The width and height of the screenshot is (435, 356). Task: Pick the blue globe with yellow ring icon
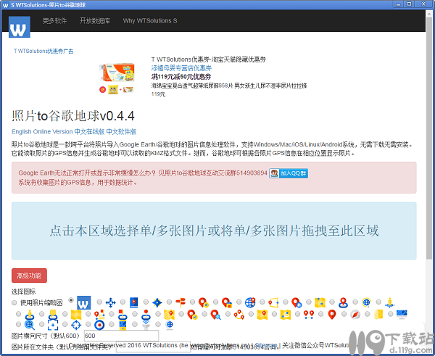click(366, 302)
